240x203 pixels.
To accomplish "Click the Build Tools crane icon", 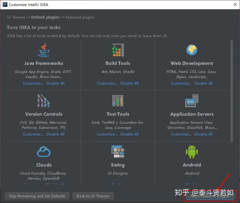I will (x=118, y=50).
